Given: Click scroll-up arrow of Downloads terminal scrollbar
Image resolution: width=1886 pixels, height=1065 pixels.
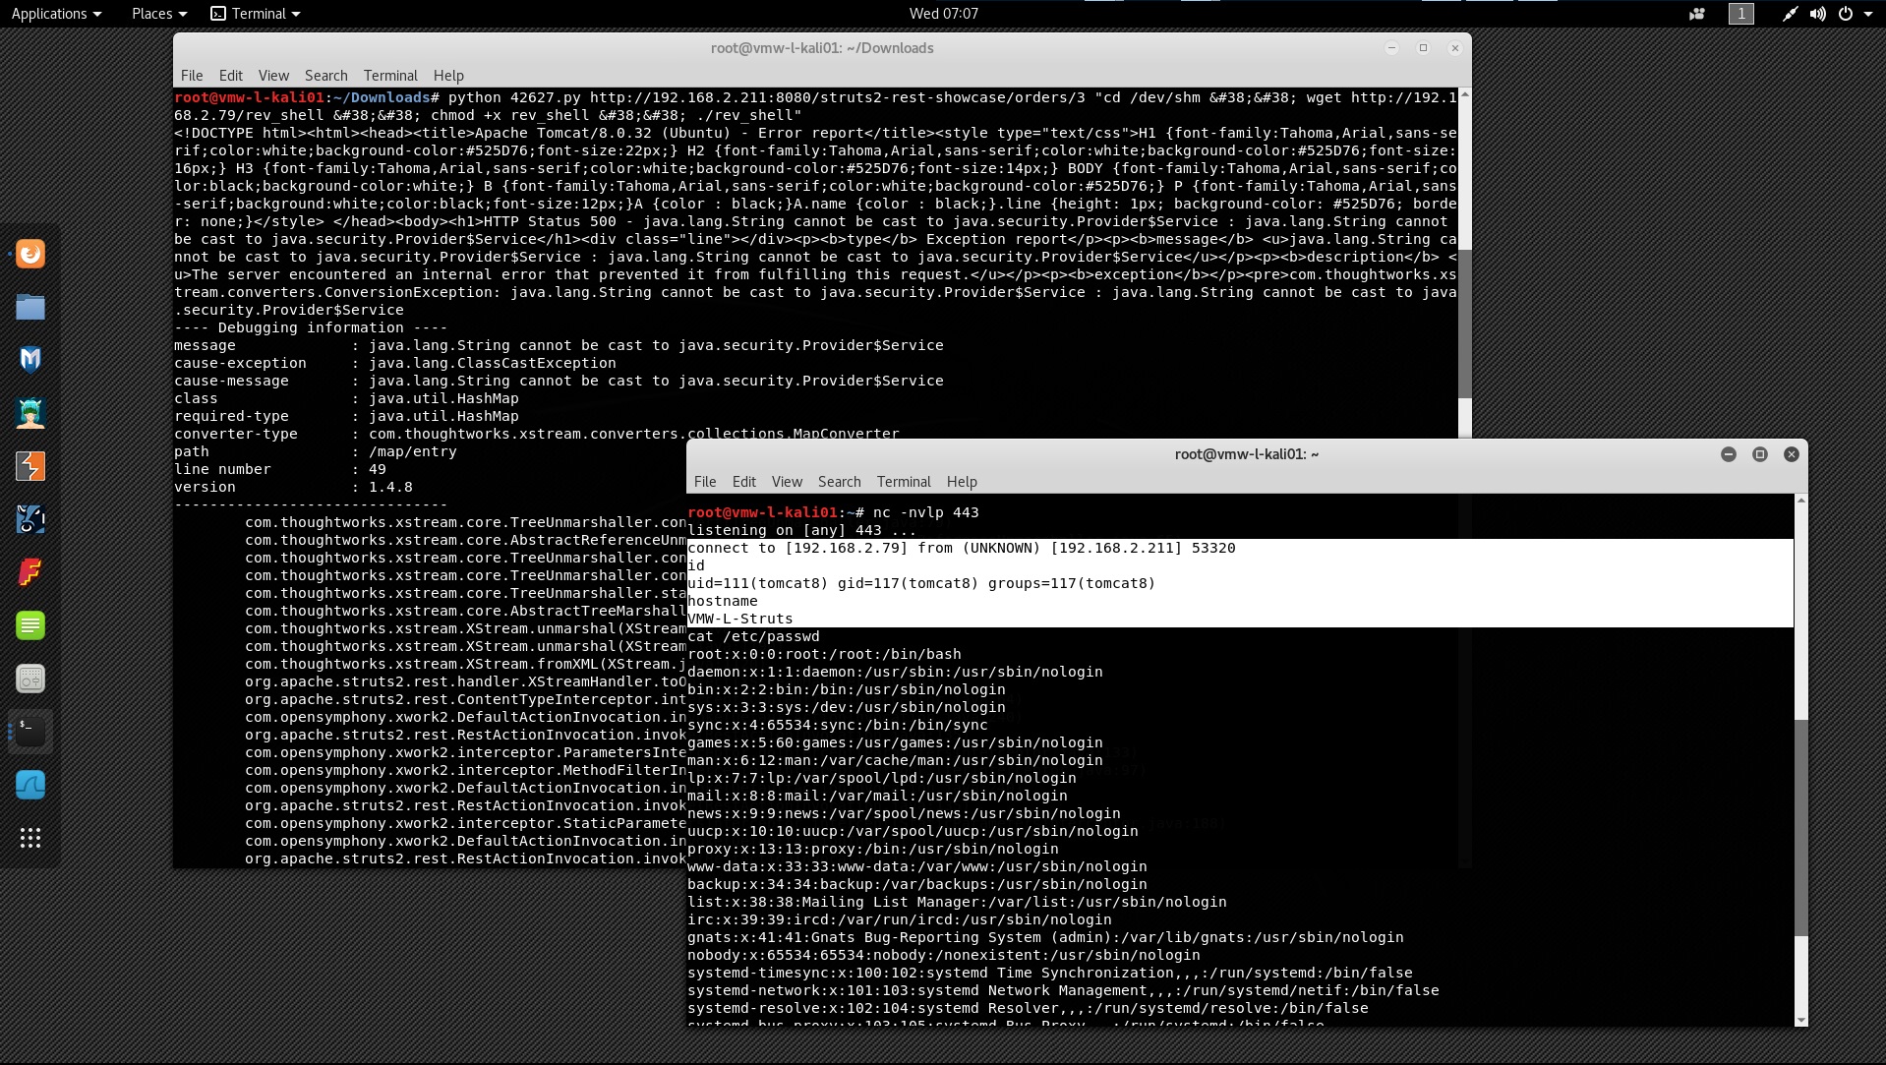Looking at the screenshot, I should pyautogui.click(x=1465, y=94).
